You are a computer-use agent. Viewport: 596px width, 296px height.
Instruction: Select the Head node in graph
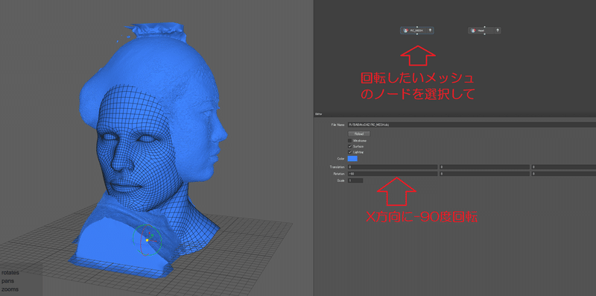pyautogui.click(x=484, y=31)
